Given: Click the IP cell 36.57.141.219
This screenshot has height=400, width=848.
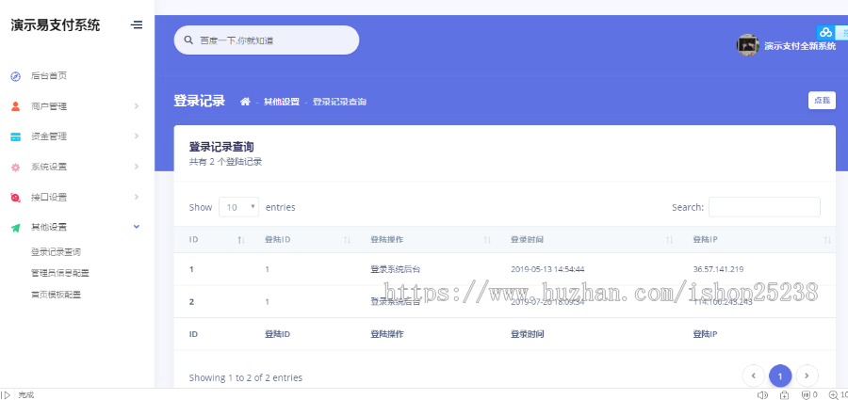Looking at the screenshot, I should pos(718,269).
